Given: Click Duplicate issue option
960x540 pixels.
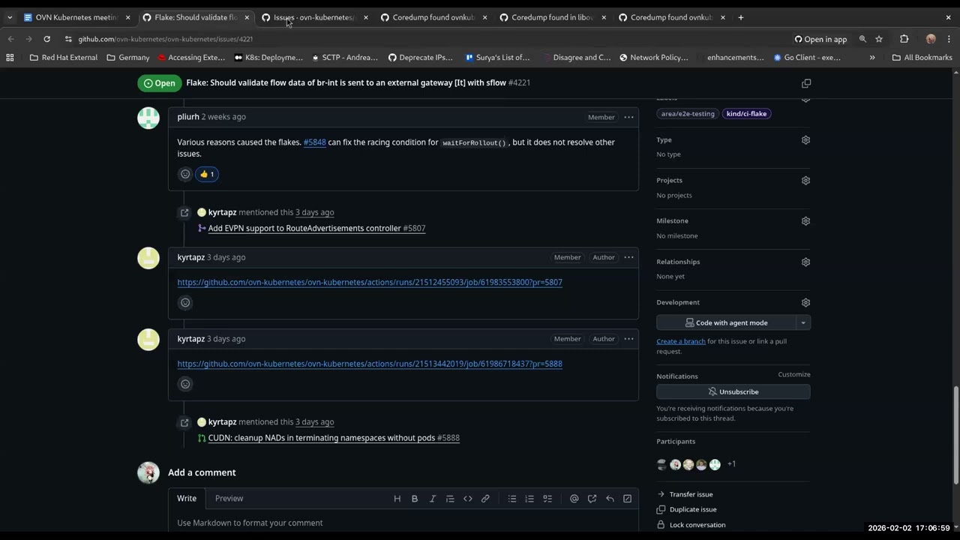Looking at the screenshot, I should click(x=693, y=510).
